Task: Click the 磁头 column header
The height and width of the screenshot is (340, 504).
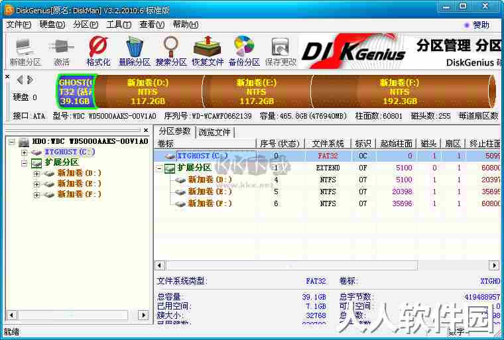Action: 429,144
